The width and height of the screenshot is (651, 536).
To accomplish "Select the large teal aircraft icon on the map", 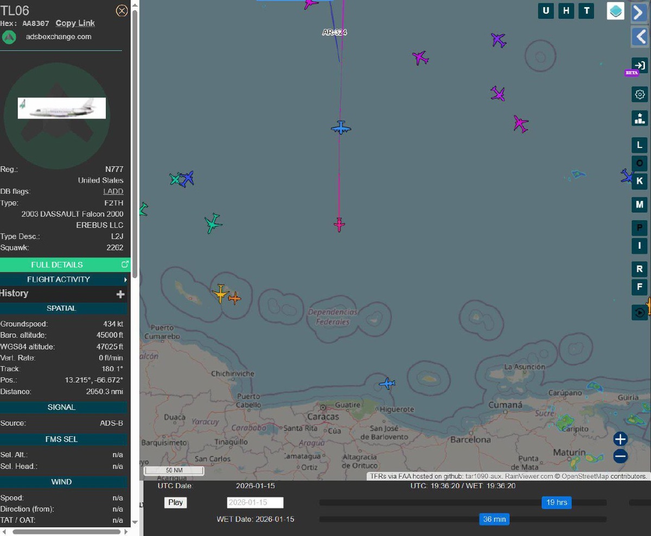I will click(213, 223).
